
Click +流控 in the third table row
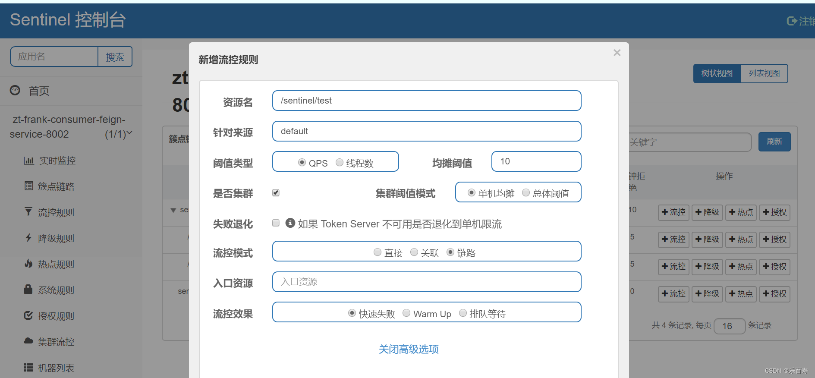click(673, 267)
